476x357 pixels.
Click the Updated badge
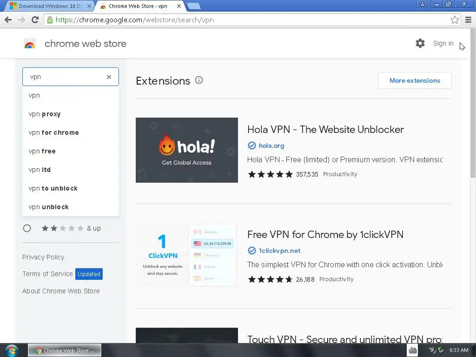[89, 274]
